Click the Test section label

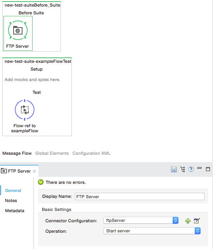pos(37,92)
